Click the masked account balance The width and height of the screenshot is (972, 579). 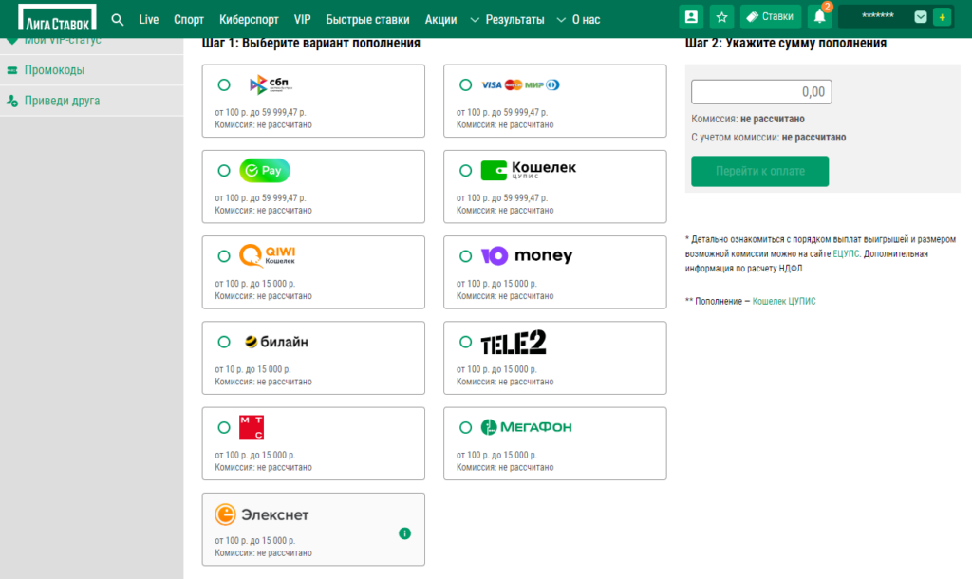point(878,16)
